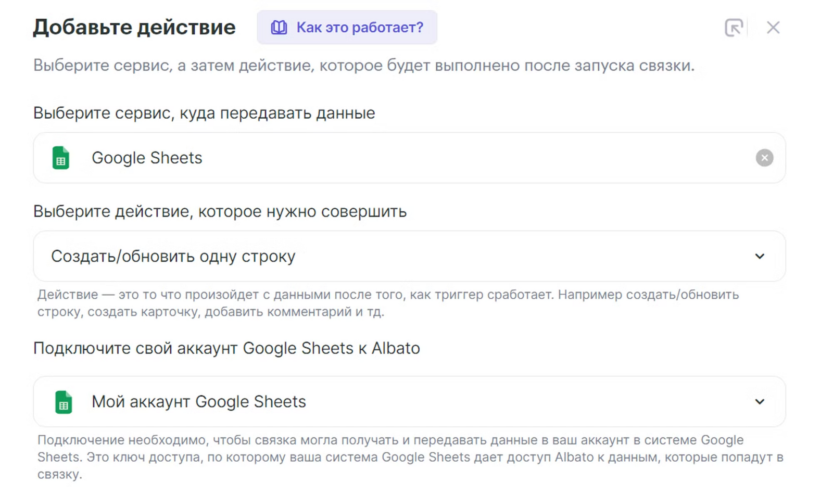Click the book icon beside Как это работает
The width and height of the screenshot is (833, 495).
point(279,28)
